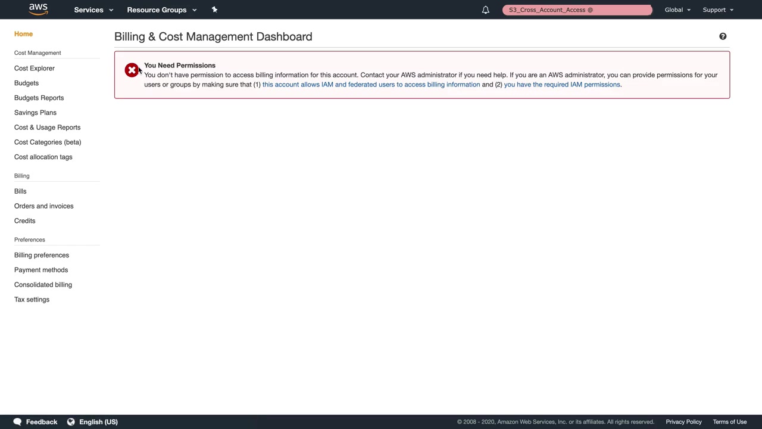762x429 pixels.
Task: Click 'Billing & Cost Management Dashboard' title
Action: point(213,36)
